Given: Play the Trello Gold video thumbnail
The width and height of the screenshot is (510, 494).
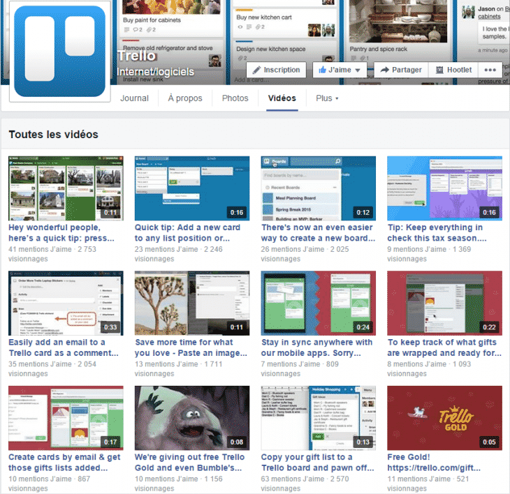Looking at the screenshot, I should click(444, 418).
